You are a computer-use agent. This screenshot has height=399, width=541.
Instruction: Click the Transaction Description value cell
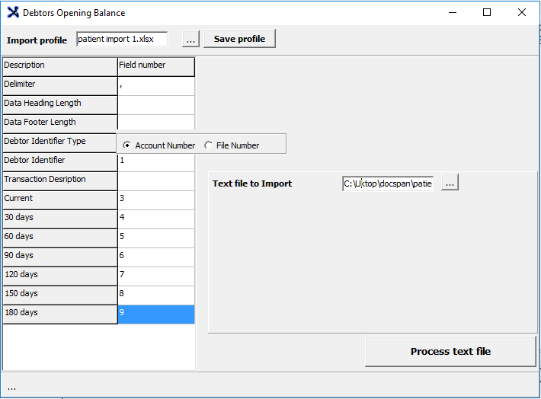(x=156, y=180)
